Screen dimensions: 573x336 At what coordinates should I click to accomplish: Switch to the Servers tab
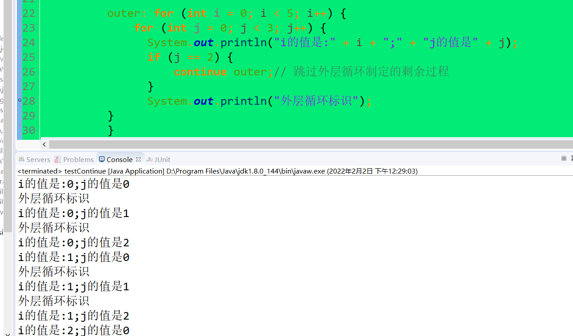click(x=38, y=159)
